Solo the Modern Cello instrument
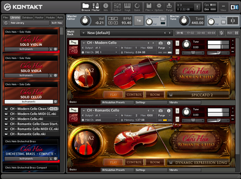The width and height of the screenshot is (241, 179). pyautogui.click(x=177, y=43)
